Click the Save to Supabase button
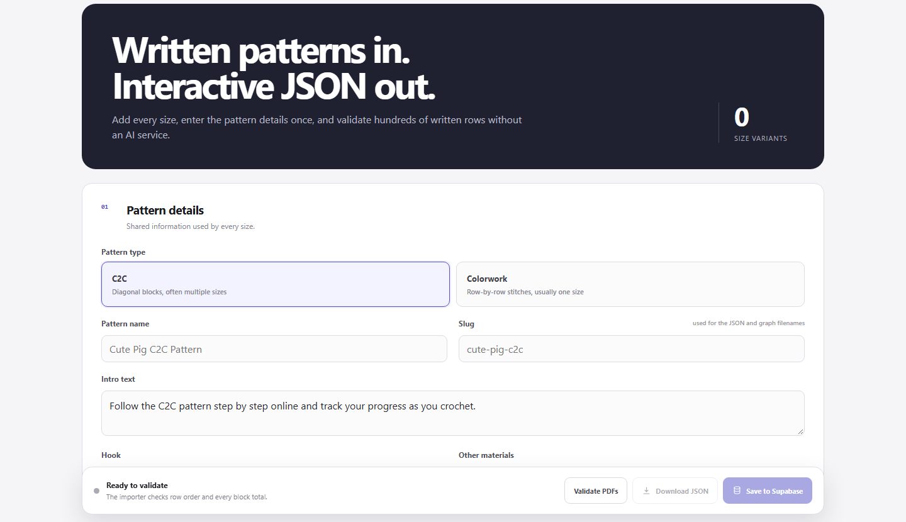 point(768,491)
